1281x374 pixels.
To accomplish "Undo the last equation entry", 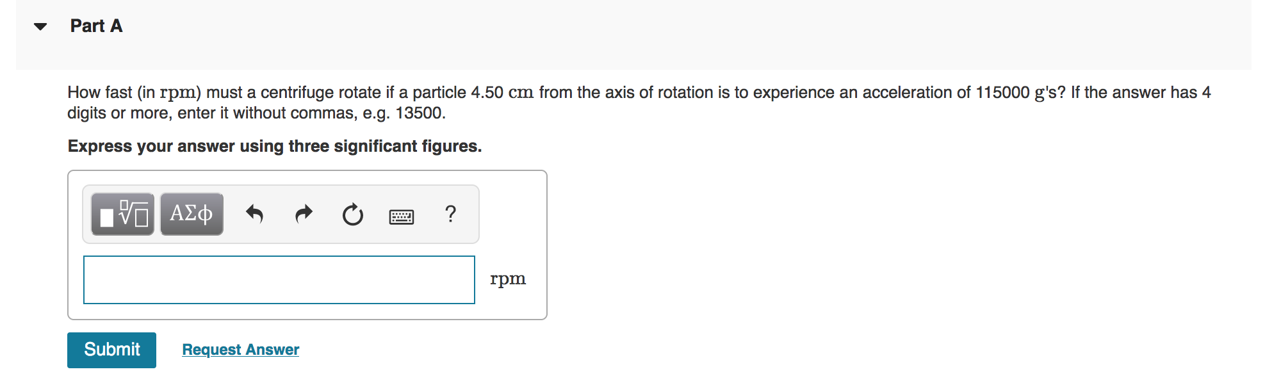I will click(254, 215).
